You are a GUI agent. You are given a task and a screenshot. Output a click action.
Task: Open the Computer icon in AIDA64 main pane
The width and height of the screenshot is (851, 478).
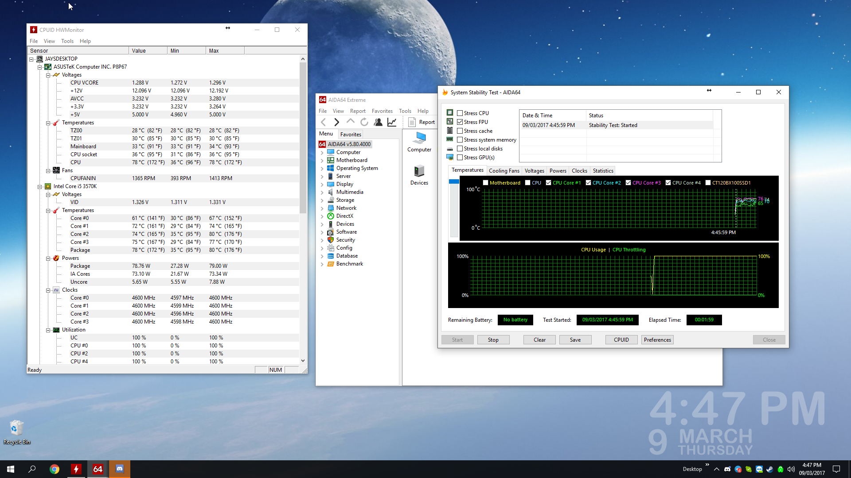coord(419,142)
